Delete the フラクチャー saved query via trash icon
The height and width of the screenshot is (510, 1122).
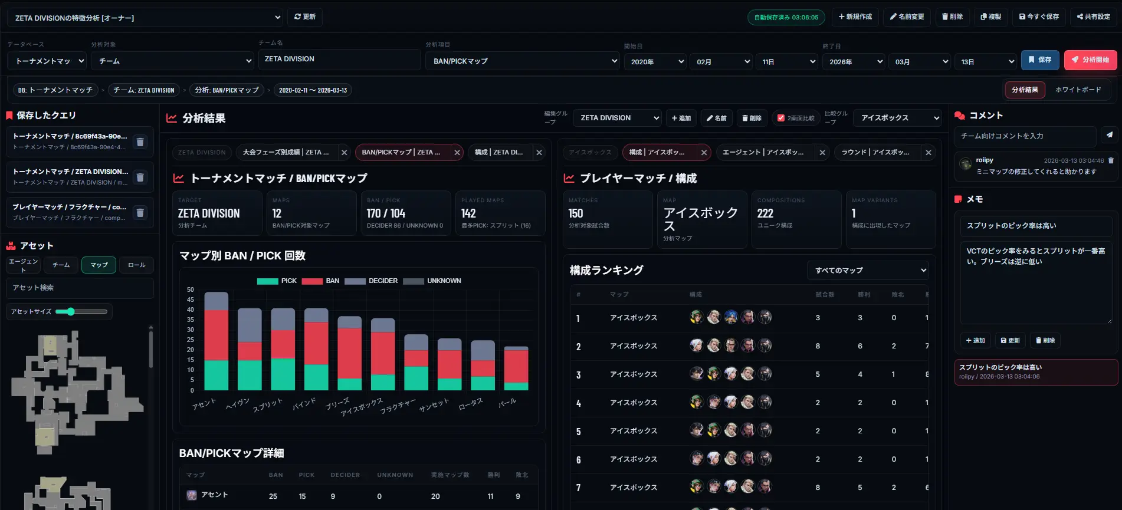tap(140, 212)
